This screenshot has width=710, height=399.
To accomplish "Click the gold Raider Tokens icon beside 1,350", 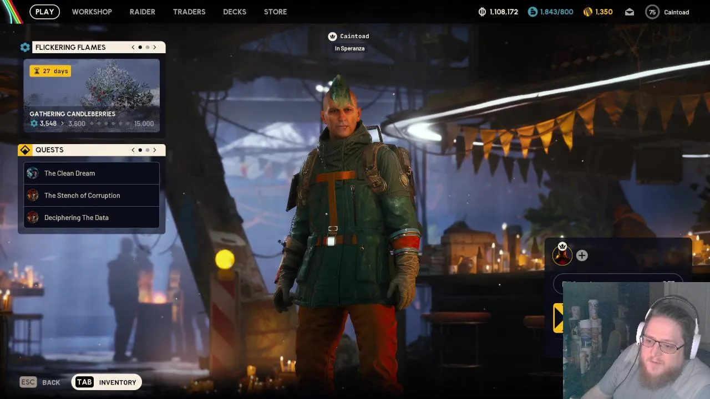I will point(588,12).
